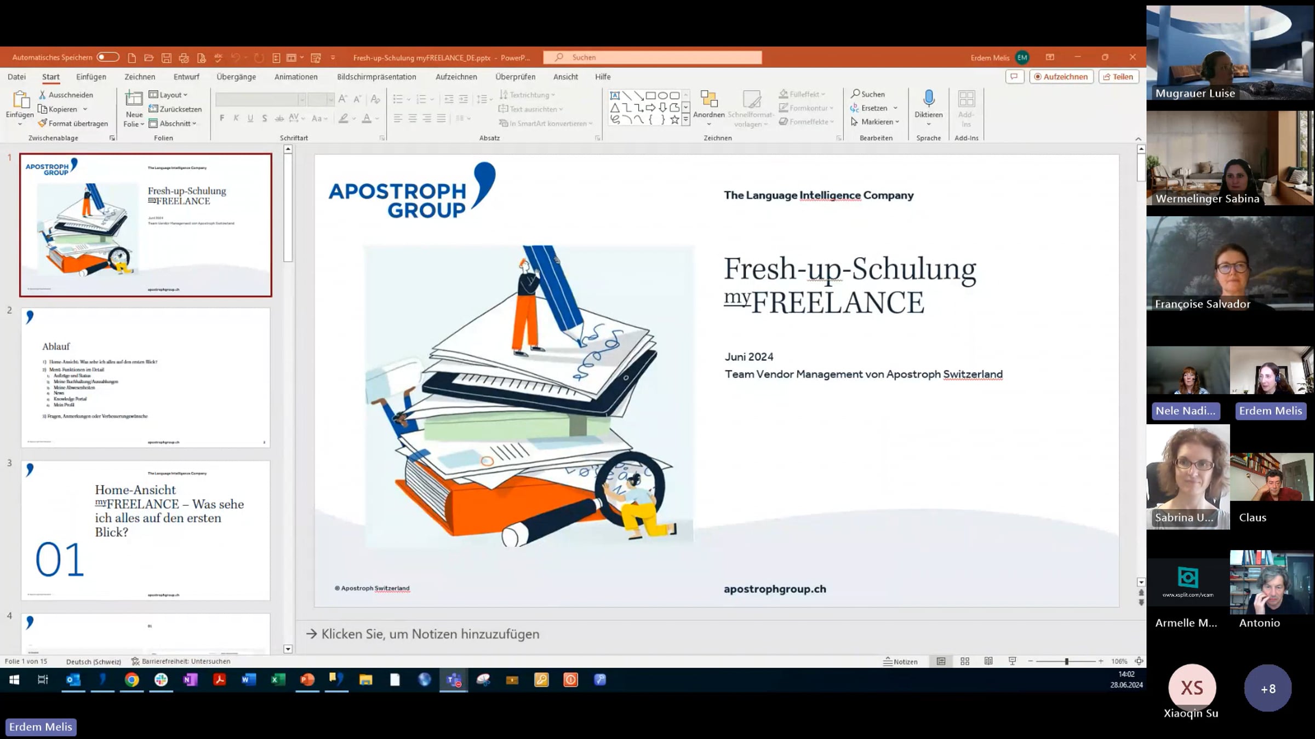Toggle underline (U) formatting
This screenshot has height=739, width=1315.
250,118
